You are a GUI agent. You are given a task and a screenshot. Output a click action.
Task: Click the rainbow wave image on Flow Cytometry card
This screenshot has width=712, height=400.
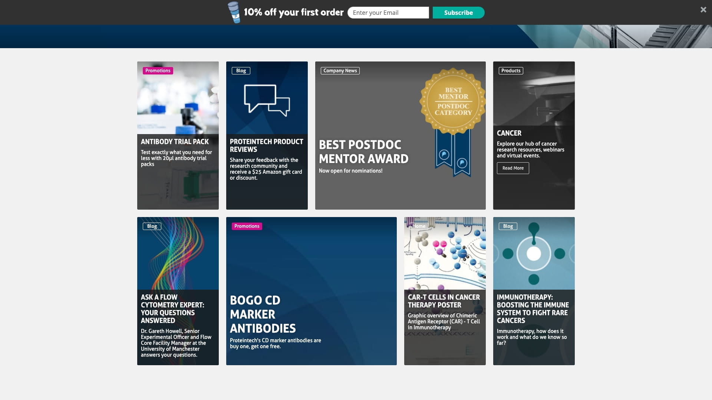coord(178,253)
